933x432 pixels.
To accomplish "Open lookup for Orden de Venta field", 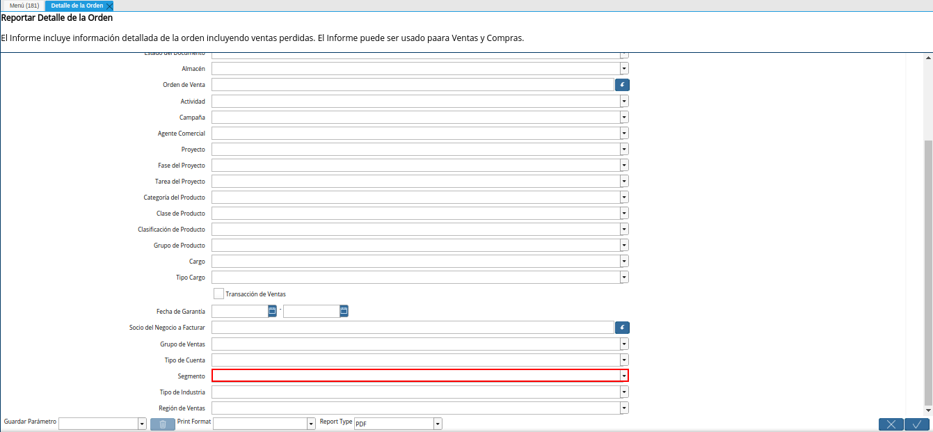I will tap(621, 85).
